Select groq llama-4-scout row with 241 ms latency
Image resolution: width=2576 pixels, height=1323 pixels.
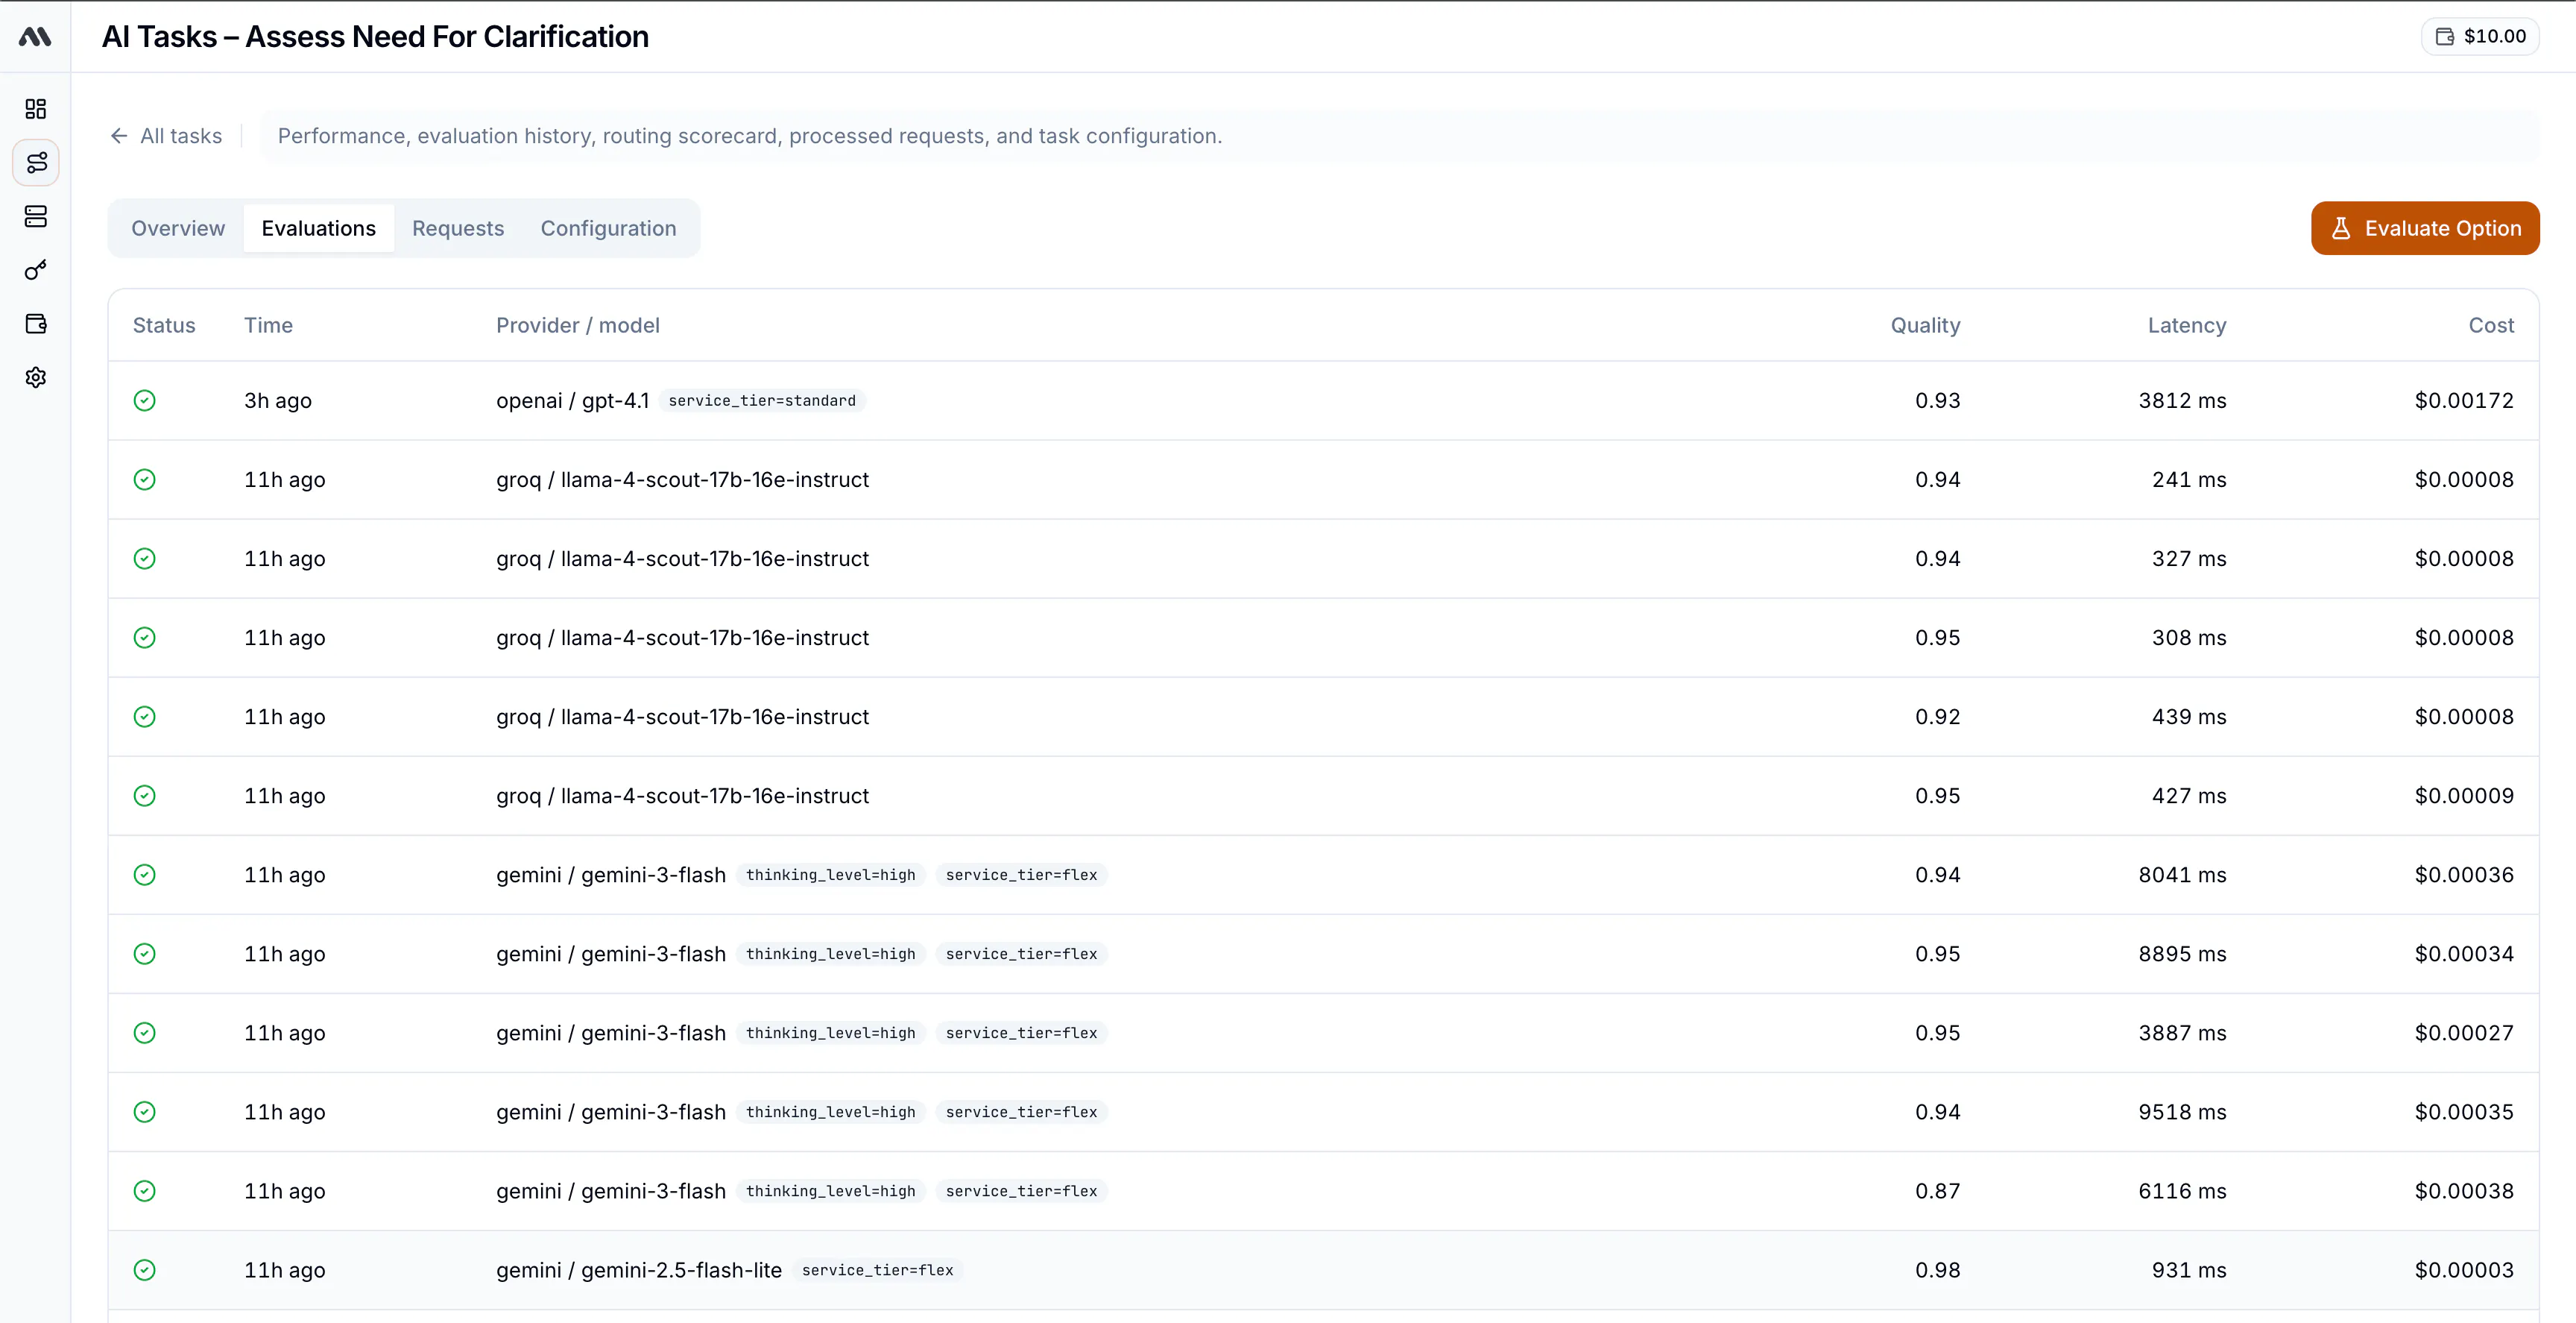[1323, 480]
